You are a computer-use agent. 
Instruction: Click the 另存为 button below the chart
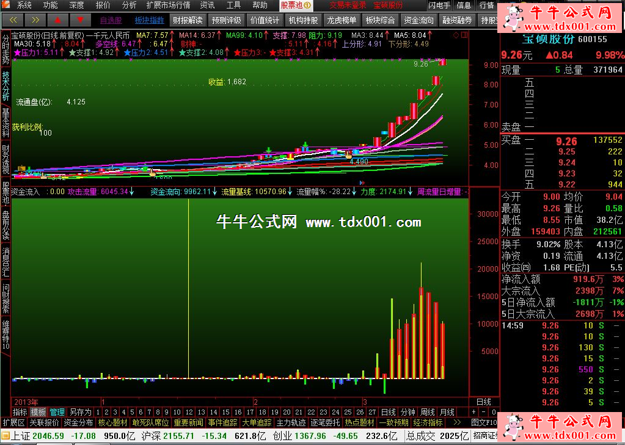[80, 412]
